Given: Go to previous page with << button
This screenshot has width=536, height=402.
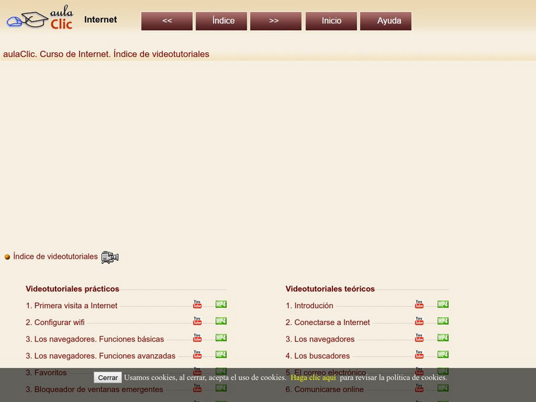Looking at the screenshot, I should pos(167,21).
